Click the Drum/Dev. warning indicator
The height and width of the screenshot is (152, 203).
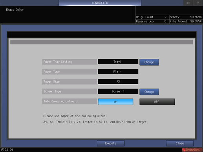pos(192,150)
